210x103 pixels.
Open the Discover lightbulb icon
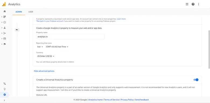point(5,89)
